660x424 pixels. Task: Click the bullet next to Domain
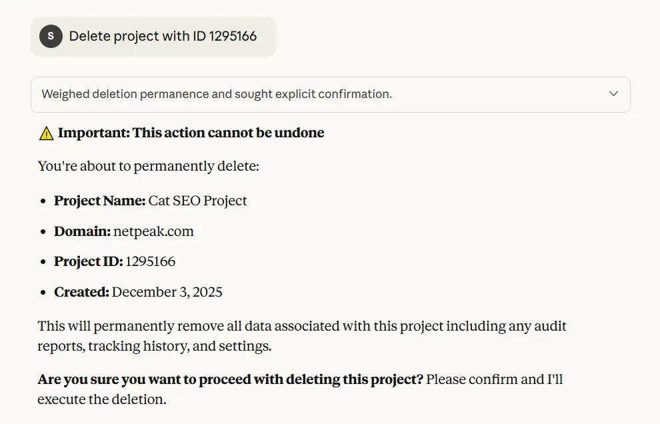43,231
